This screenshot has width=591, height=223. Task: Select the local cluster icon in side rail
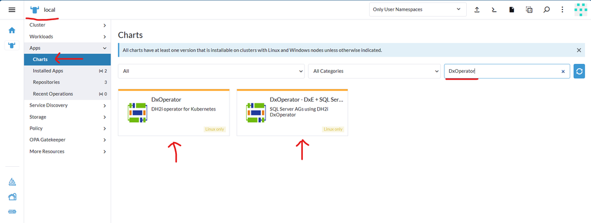[12, 46]
